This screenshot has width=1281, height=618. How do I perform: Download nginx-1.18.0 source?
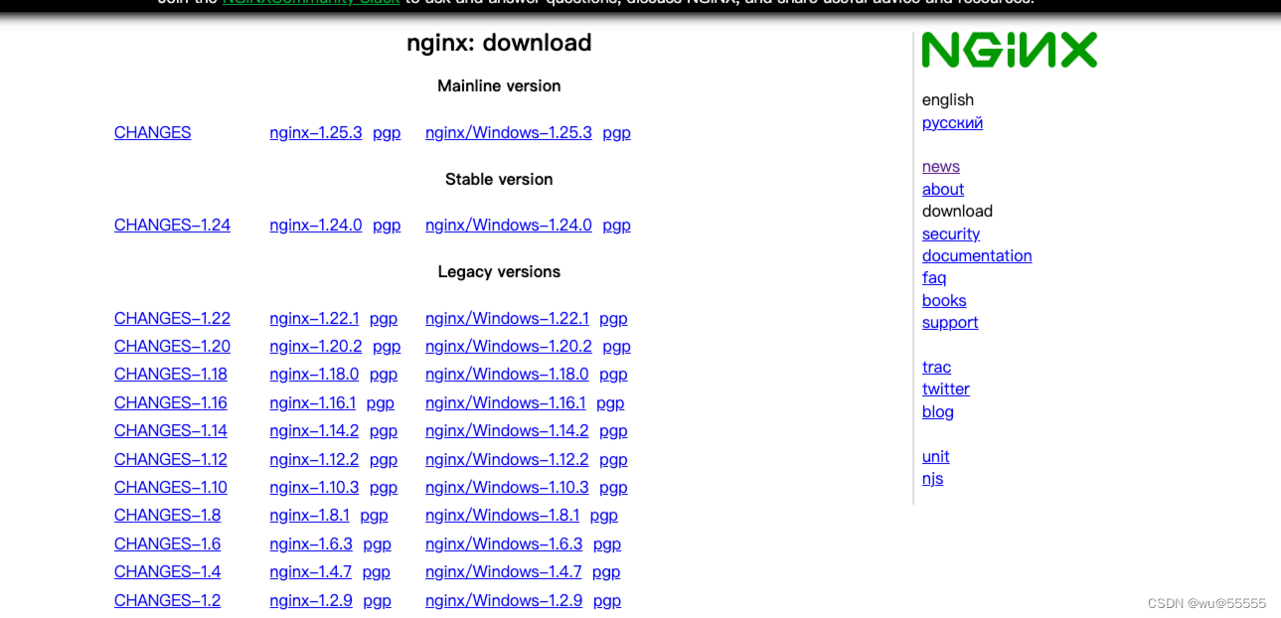pyautogui.click(x=314, y=374)
